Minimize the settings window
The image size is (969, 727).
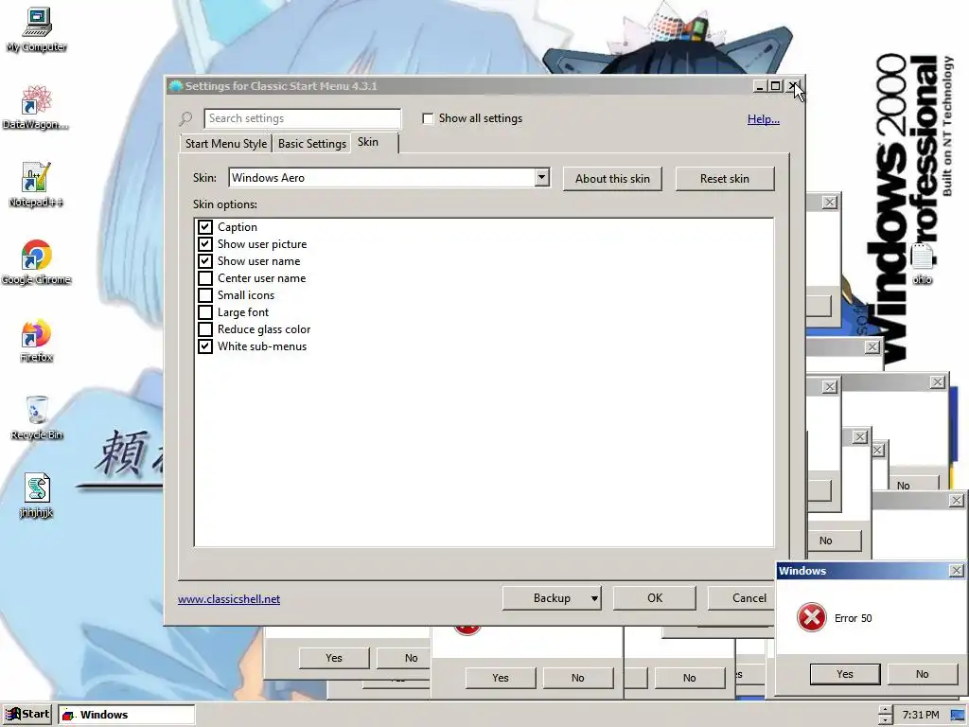click(x=760, y=86)
